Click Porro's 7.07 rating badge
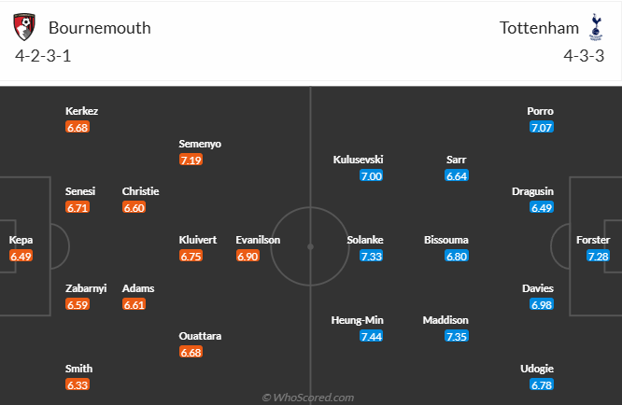The height and width of the screenshot is (405, 622). pos(542,127)
